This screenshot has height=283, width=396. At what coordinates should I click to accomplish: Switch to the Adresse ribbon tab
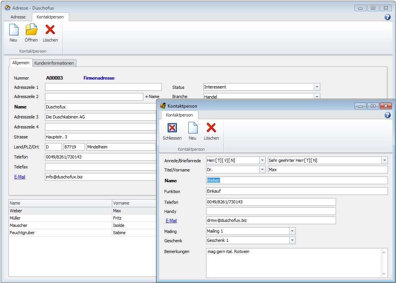coord(18,17)
